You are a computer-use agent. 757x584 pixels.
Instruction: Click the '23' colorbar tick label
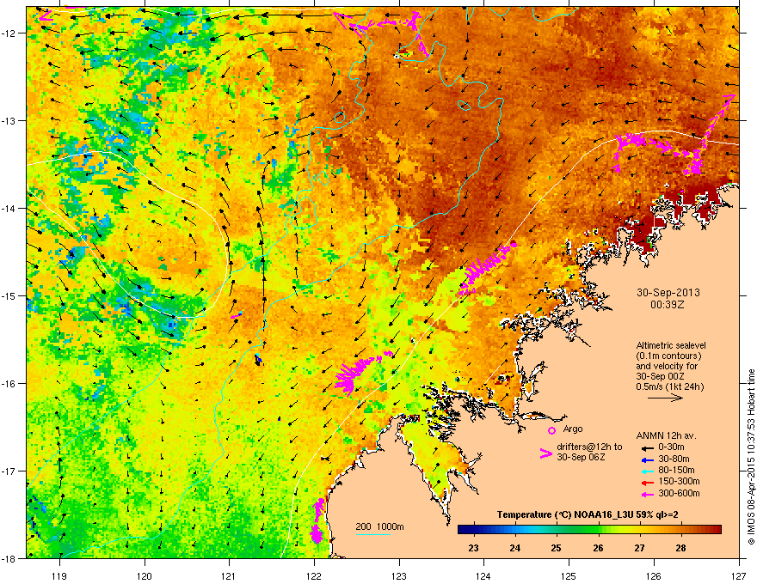pyautogui.click(x=473, y=548)
